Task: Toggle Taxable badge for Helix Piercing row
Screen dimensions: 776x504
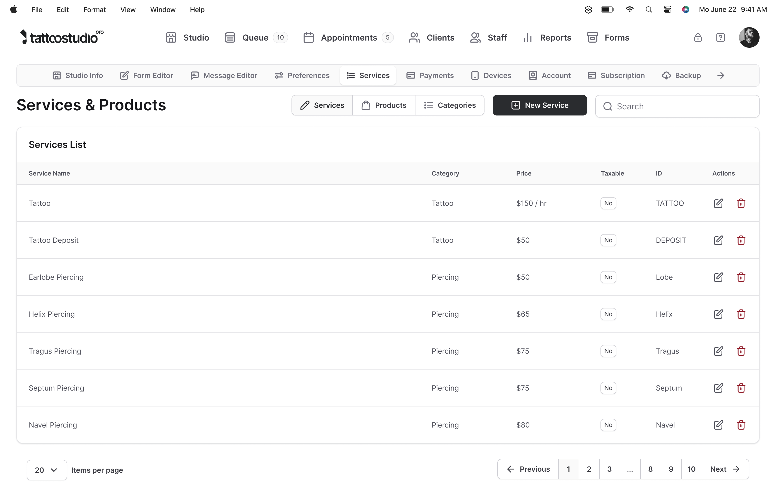Action: click(x=608, y=314)
